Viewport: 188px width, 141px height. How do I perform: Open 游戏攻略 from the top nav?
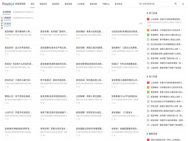click(x=68, y=4)
